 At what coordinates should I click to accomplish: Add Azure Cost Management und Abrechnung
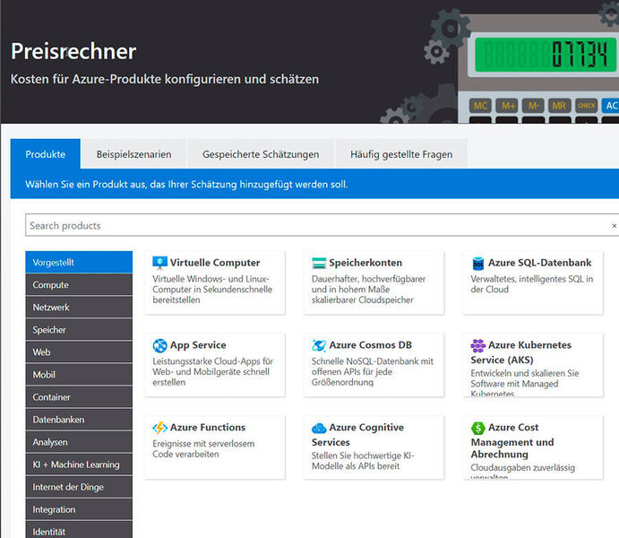[x=512, y=441]
